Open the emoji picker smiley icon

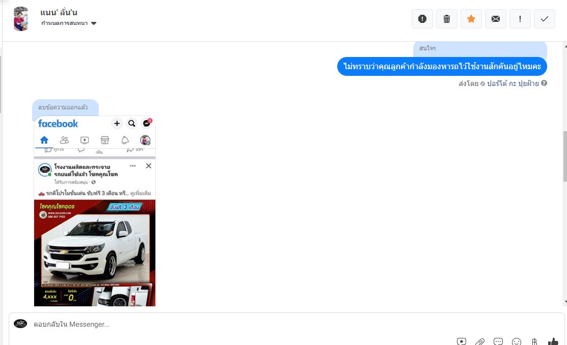coord(517,341)
